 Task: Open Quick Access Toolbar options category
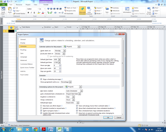(27, 67)
